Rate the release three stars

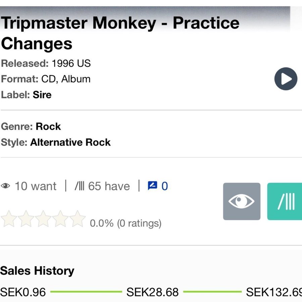[x=43, y=219]
